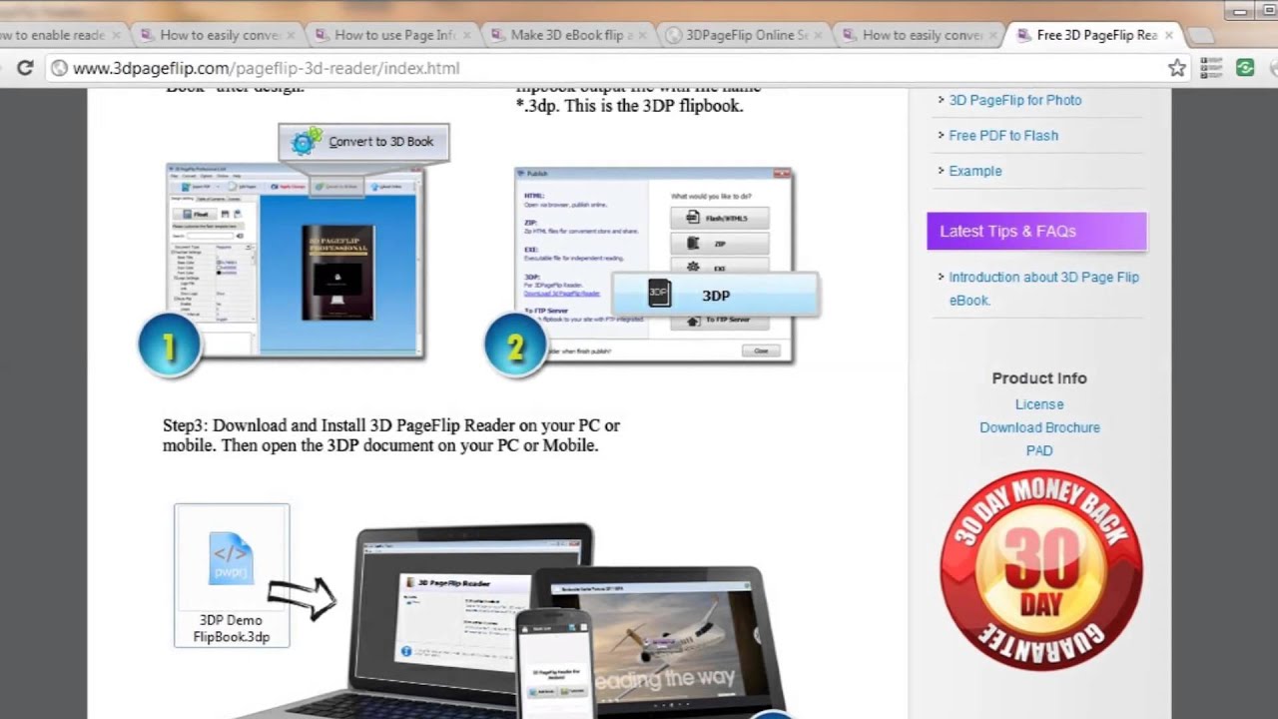Image resolution: width=1278 pixels, height=719 pixels.
Task: Close the 'How to use Page Info' tab
Action: coord(466,35)
